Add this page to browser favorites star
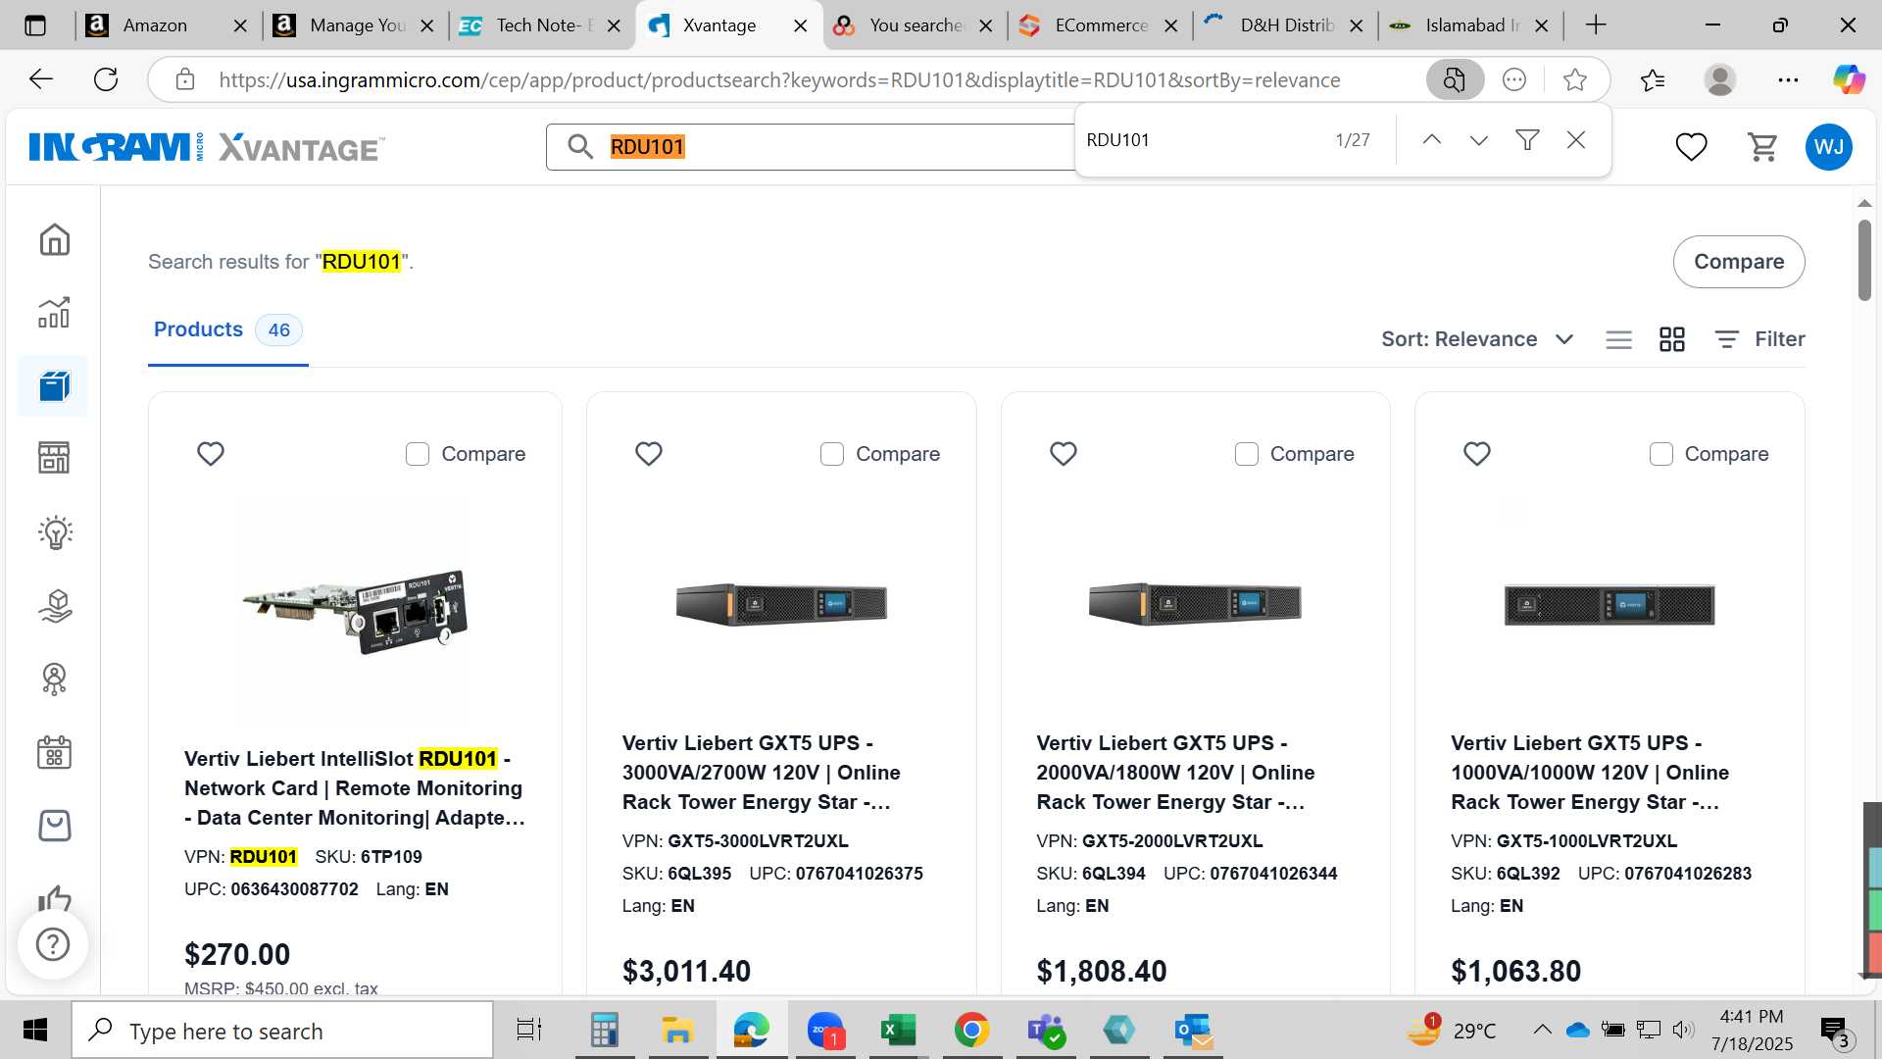Viewport: 1882px width, 1059px height. [x=1575, y=79]
